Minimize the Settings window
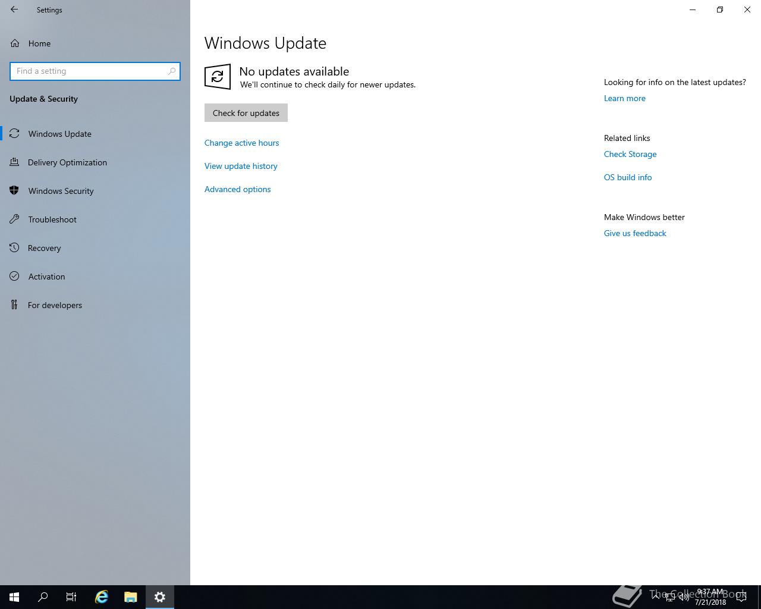 (x=693, y=10)
